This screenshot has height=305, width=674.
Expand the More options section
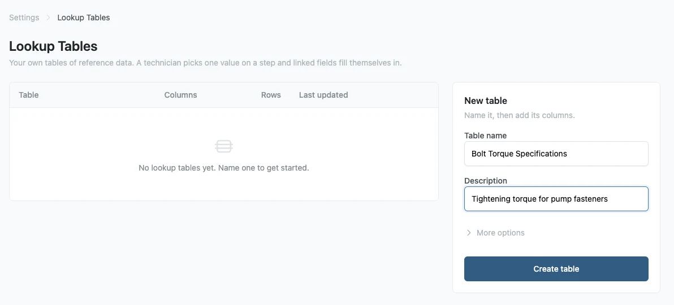click(495, 233)
